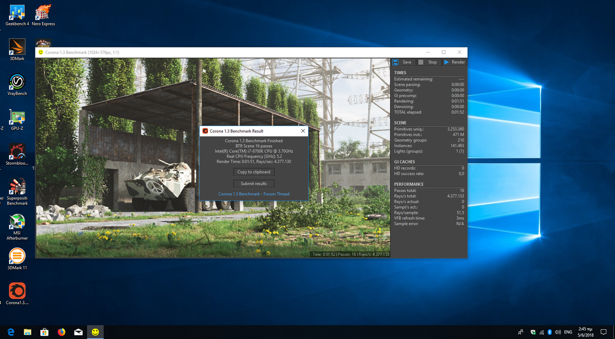This screenshot has width=615, height=339.
Task: Minimize the Corona 1.3 Benchmark window
Action: coord(428,52)
